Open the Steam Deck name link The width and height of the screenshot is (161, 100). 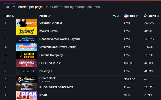(48, 78)
